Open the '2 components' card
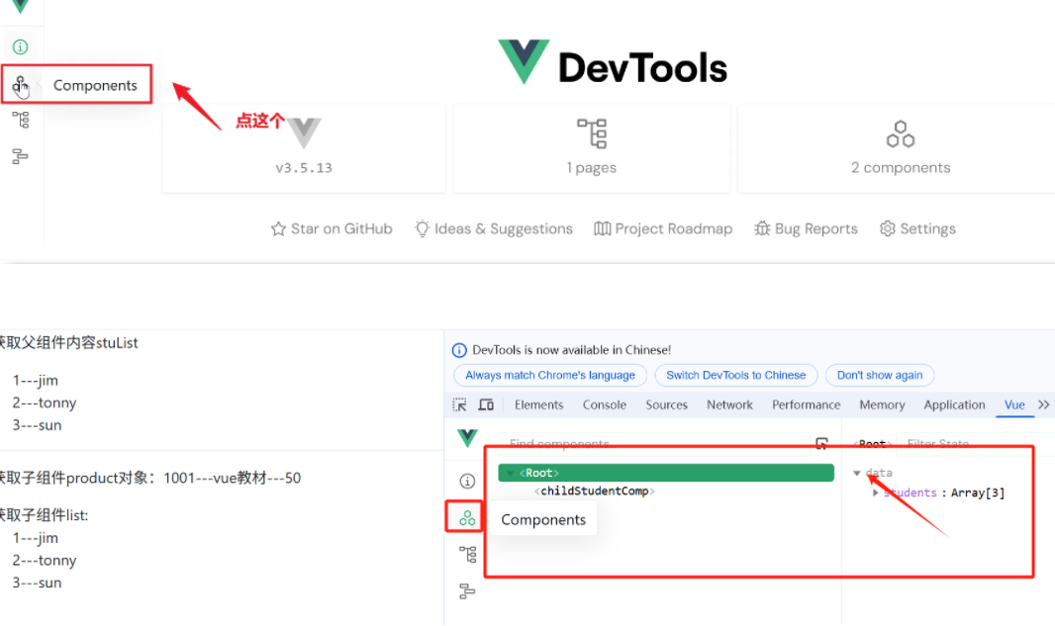The height and width of the screenshot is (626, 1055). click(901, 148)
